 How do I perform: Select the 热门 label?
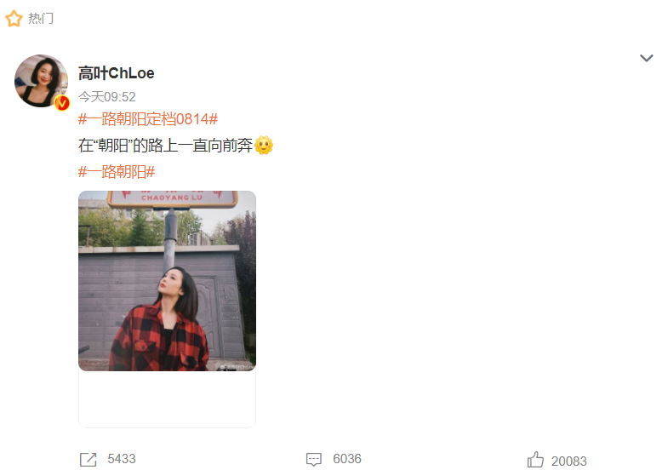click(x=41, y=19)
